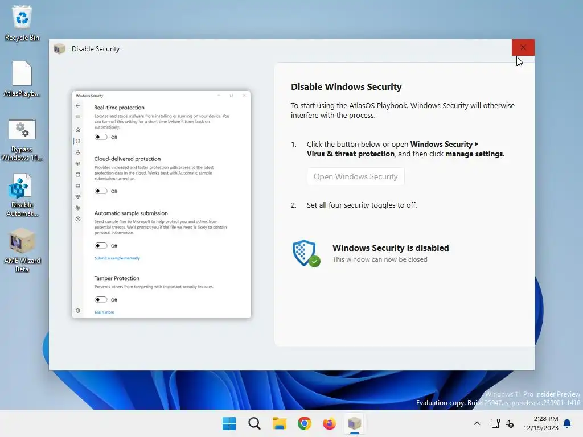Image resolution: width=583 pixels, height=437 pixels.
Task: Select the Bypass Windows 11 desktop shortcut
Action: (x=22, y=140)
